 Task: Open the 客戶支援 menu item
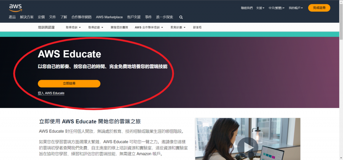pyautogui.click(x=134, y=17)
